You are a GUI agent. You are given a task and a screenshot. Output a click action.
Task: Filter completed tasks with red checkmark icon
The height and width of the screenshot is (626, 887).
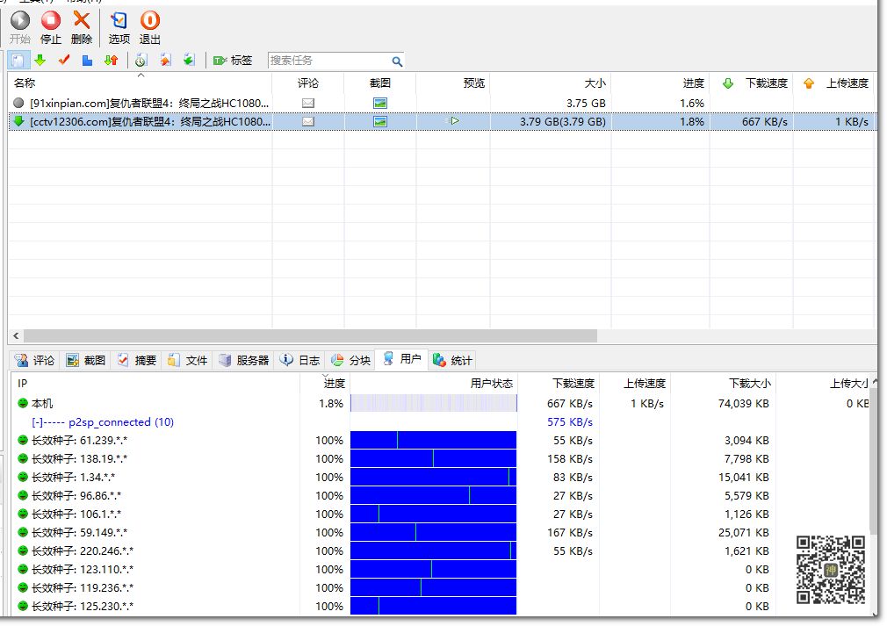click(64, 60)
